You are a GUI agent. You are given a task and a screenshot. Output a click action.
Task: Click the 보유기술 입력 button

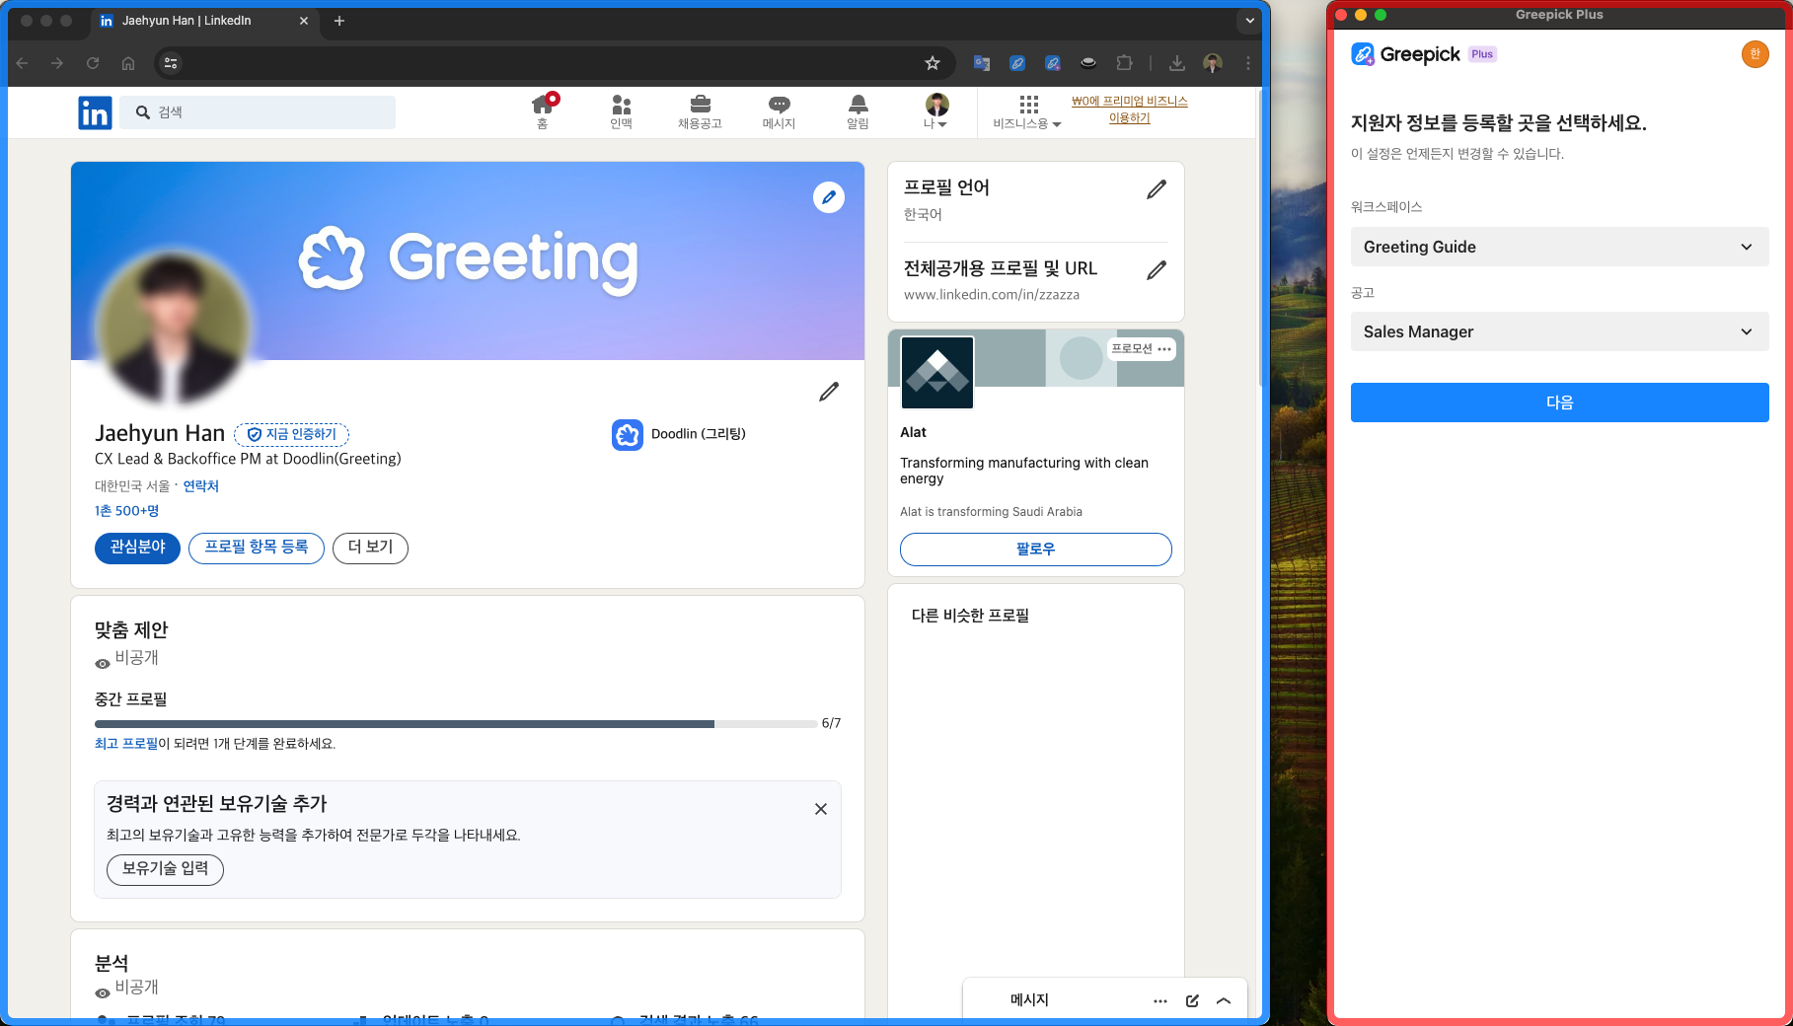pyautogui.click(x=165, y=869)
